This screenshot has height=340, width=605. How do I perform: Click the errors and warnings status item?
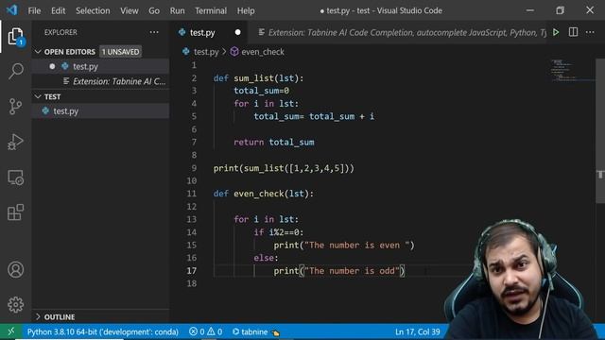click(206, 331)
